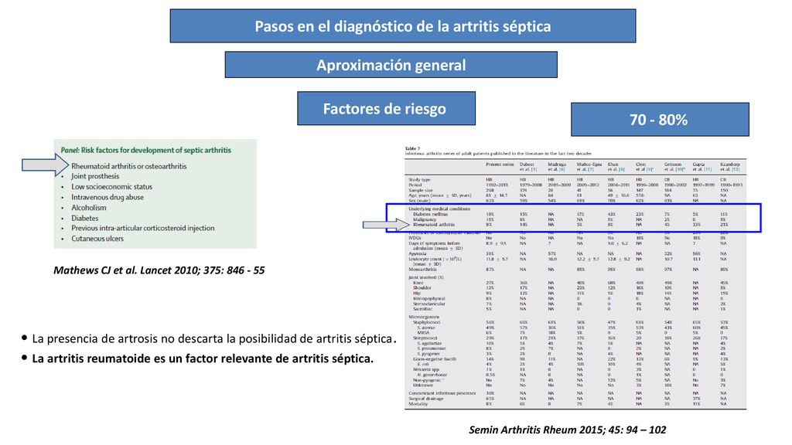This screenshot has width=792, height=445.
Task: Click the 'Shoulder' row label
Action: (x=422, y=288)
